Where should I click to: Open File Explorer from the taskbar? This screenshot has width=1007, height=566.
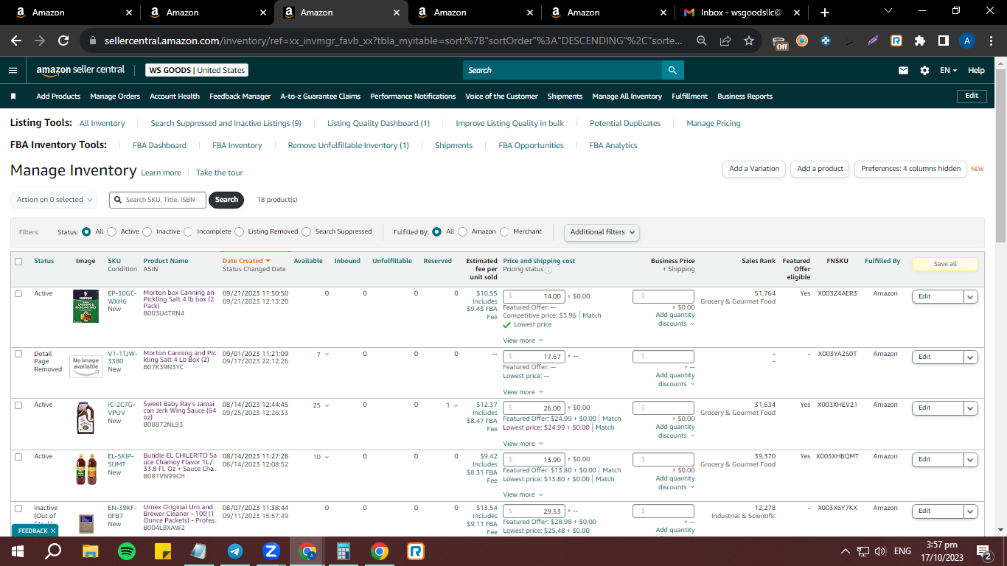[x=90, y=551]
